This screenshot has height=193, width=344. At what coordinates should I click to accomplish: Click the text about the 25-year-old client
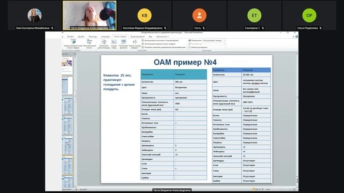(x=119, y=82)
